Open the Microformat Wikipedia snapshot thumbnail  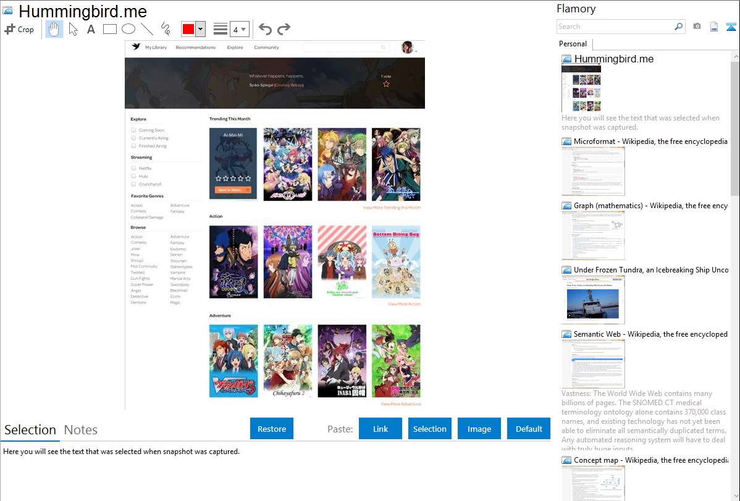593,171
